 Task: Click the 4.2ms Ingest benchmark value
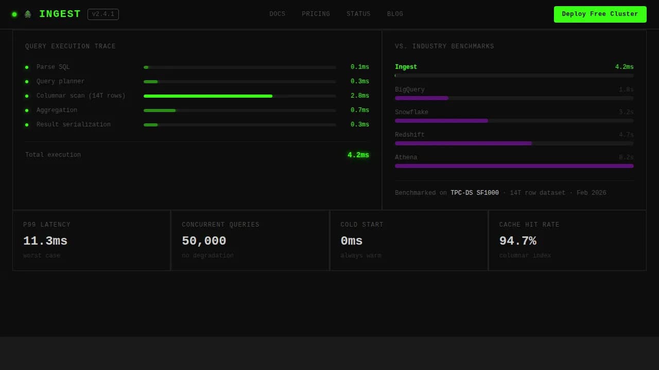coord(625,67)
